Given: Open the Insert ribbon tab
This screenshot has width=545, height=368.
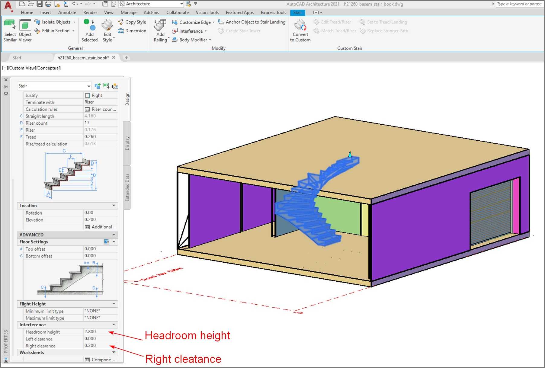Looking at the screenshot, I should [46, 12].
